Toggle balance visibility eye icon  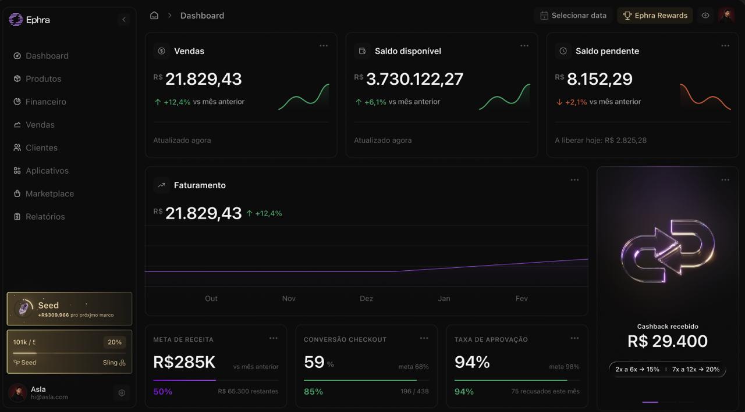(705, 16)
